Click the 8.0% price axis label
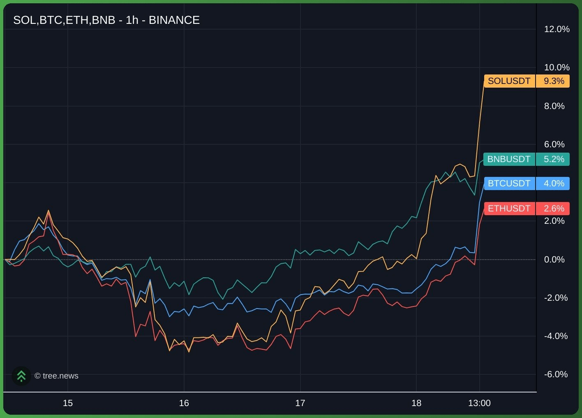The height and width of the screenshot is (418, 582). click(554, 106)
